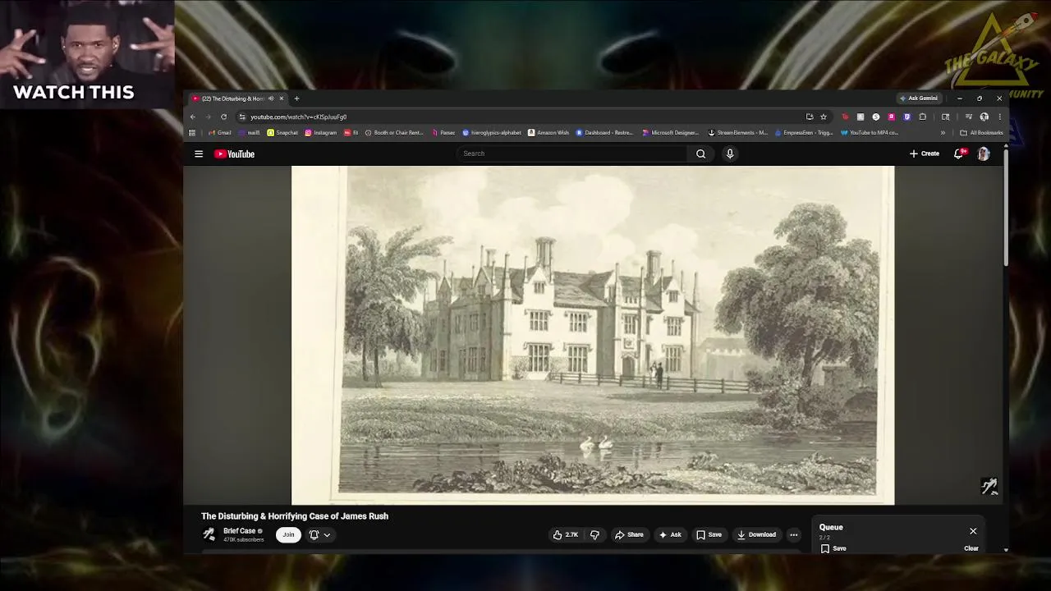1051x591 pixels.
Task: Open the Snapchat bookmark
Action: (x=282, y=132)
